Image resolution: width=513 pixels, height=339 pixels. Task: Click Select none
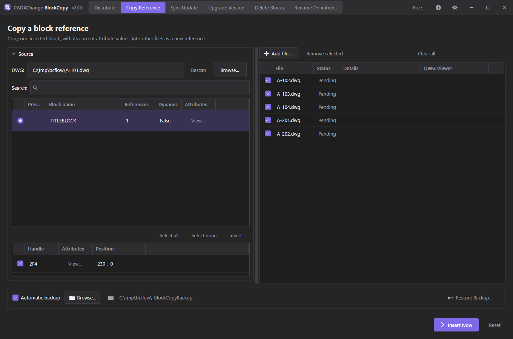point(204,235)
